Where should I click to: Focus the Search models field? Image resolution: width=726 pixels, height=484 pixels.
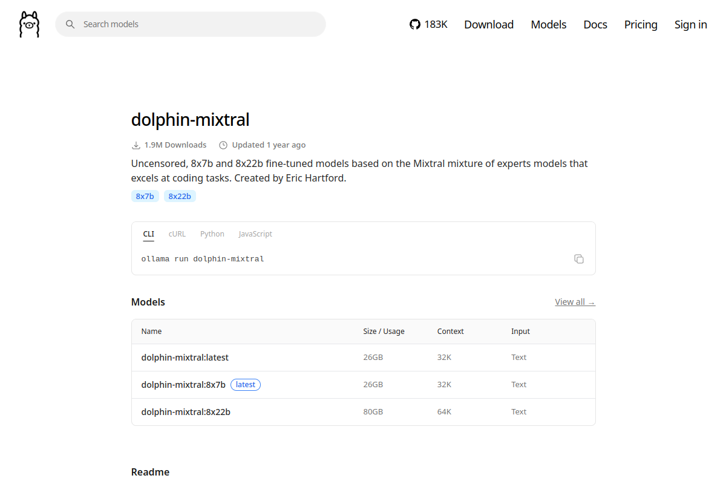(x=191, y=24)
